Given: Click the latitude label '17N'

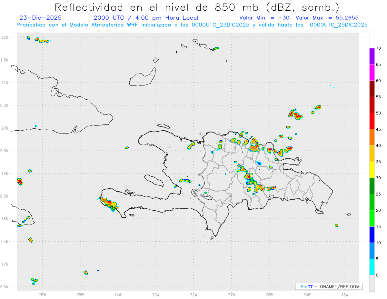Looking at the screenshot, I should coord(5,264).
